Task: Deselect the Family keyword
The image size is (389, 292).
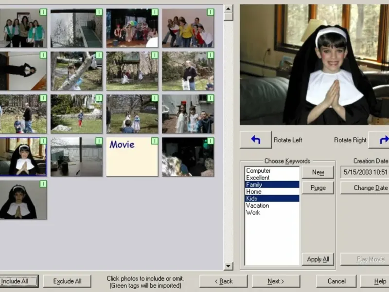Action: point(254,184)
